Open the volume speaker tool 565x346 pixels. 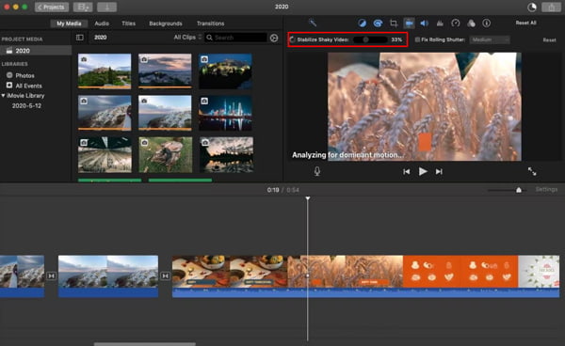[x=424, y=24]
